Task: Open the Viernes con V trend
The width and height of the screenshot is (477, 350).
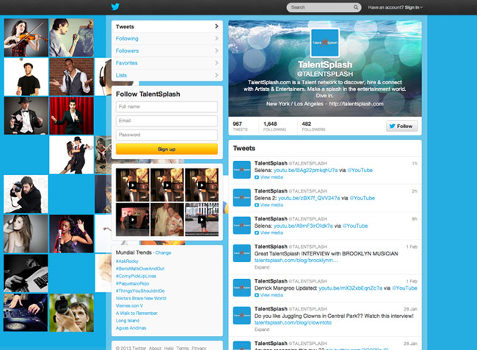Action: [129, 305]
